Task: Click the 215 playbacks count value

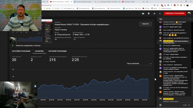Action: point(52,60)
